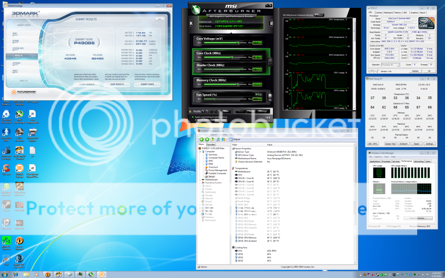Run Sensor Test in Real Temp GT
The width and height of the screenshot is (445, 278).
[x=390, y=144]
